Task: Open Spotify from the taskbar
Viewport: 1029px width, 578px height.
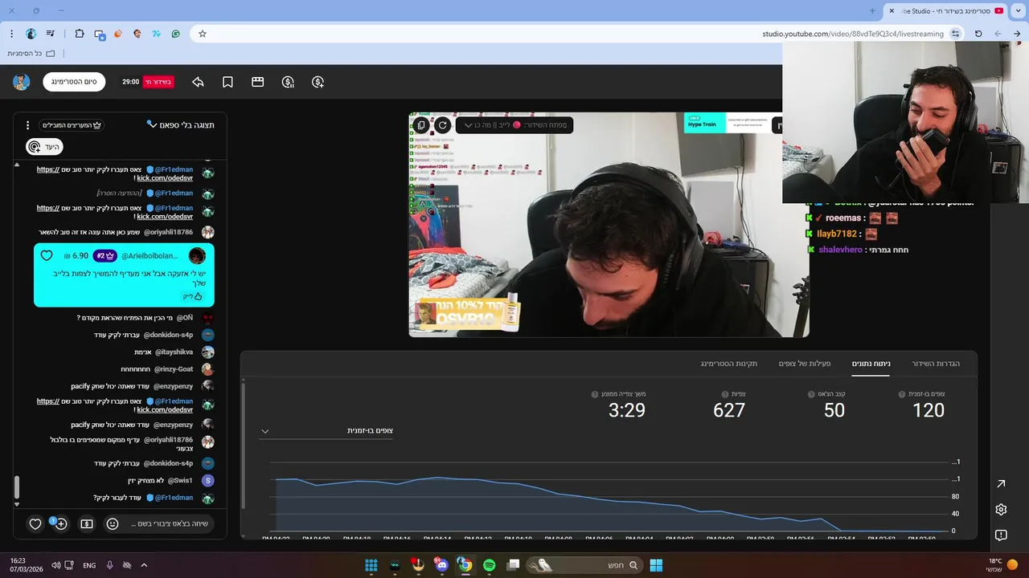Action: (489, 565)
